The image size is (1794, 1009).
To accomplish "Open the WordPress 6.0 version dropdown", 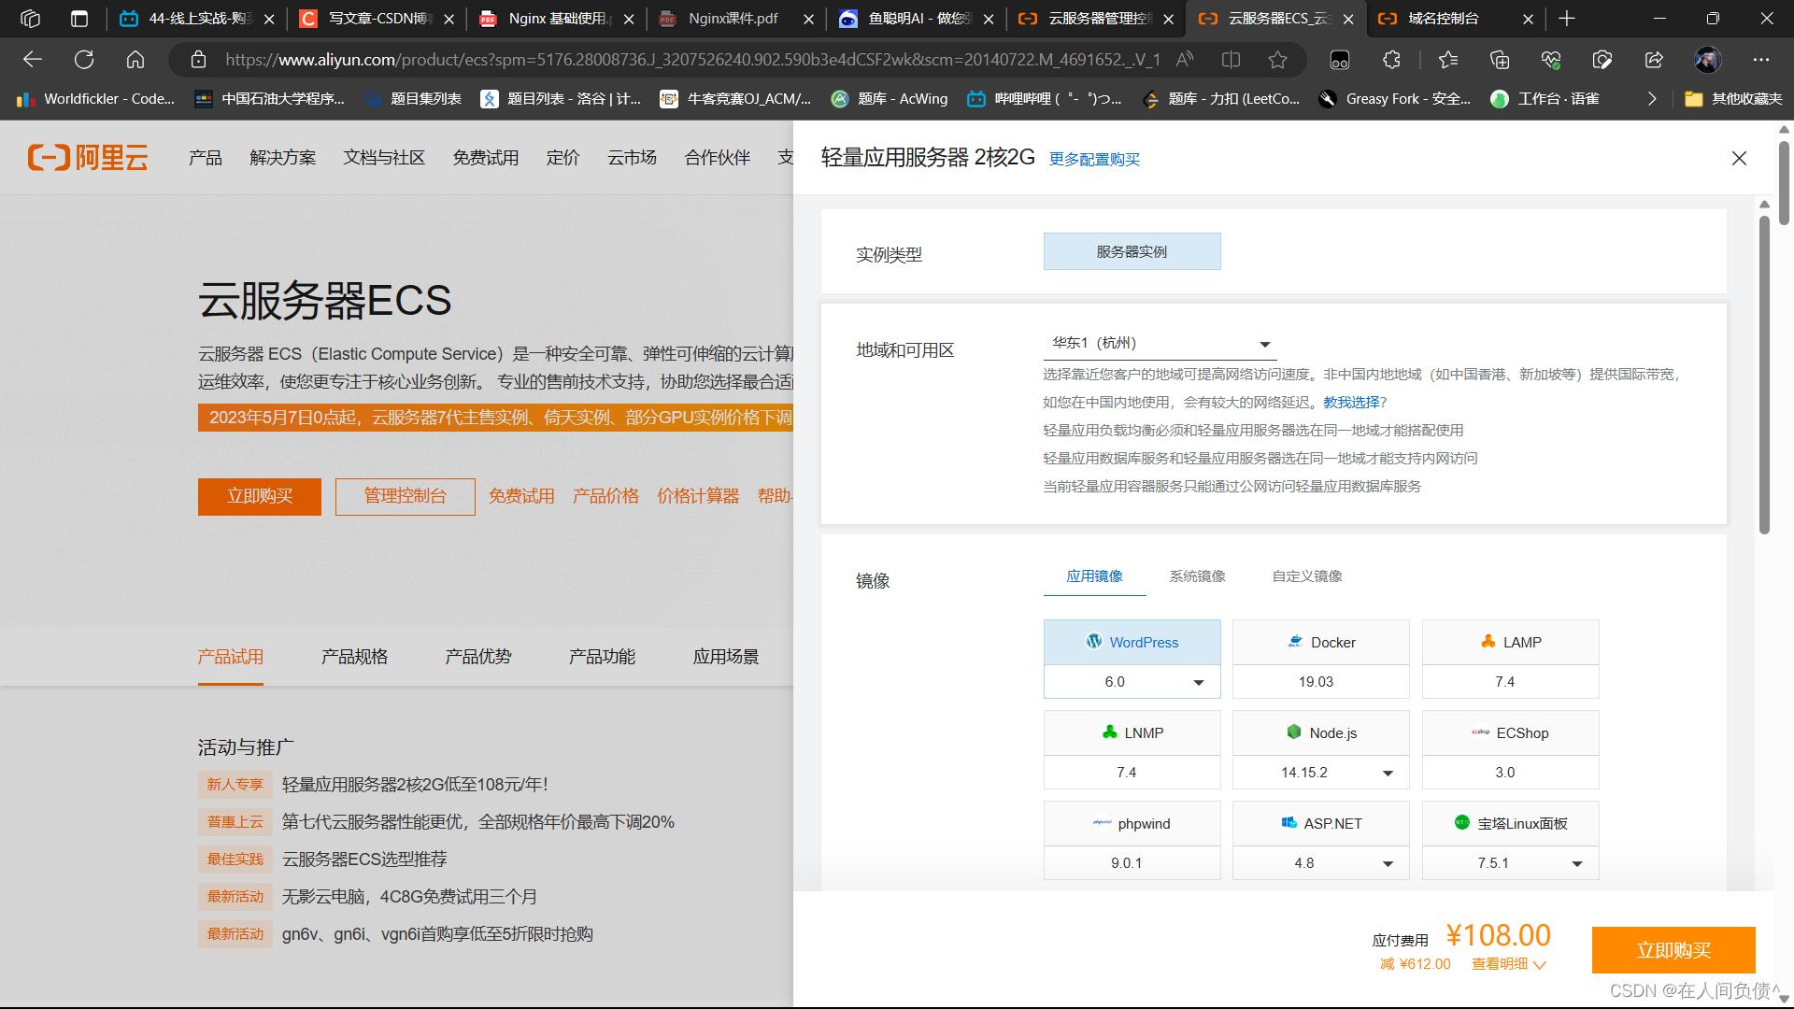I will pyautogui.click(x=1132, y=682).
